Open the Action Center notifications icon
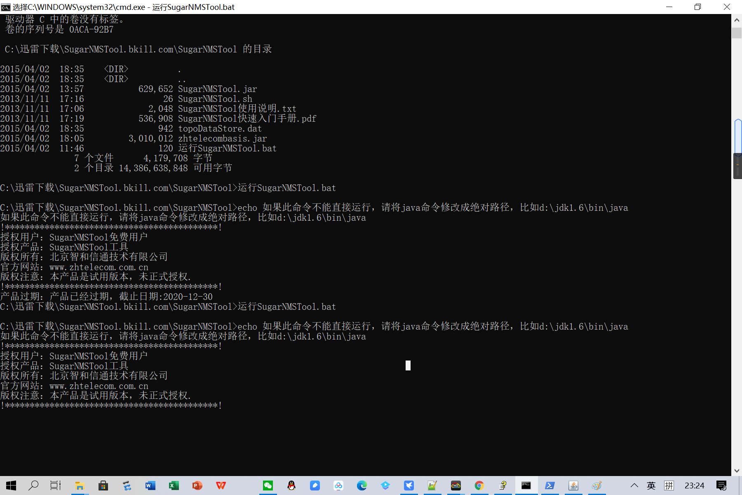Viewport: 742px width, 495px height. point(721,486)
